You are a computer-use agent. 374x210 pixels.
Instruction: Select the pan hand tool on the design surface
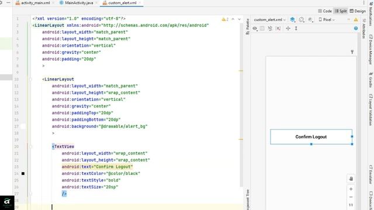point(351,179)
